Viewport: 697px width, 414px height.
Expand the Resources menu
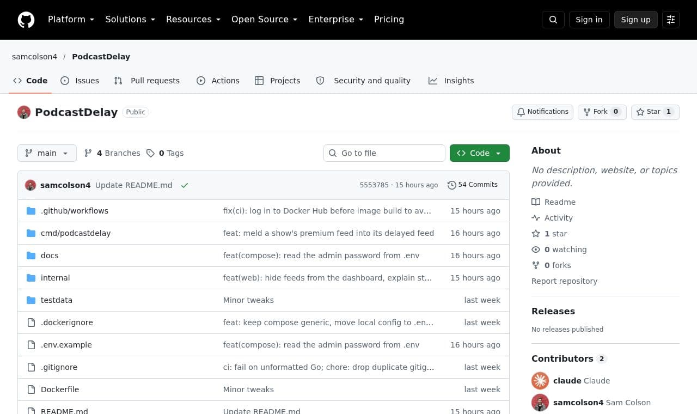[x=193, y=20]
